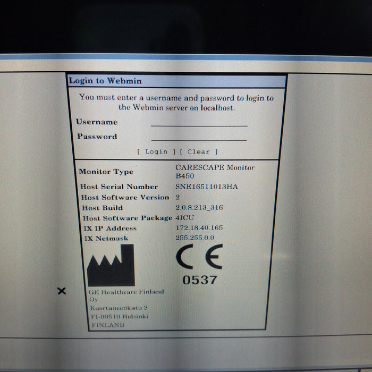Click the 'Login to Webmin' title

(105, 81)
